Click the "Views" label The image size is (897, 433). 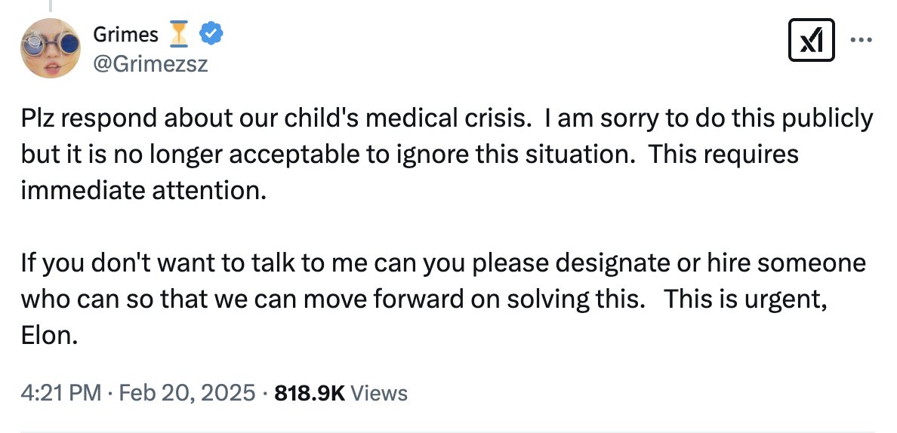tap(380, 393)
